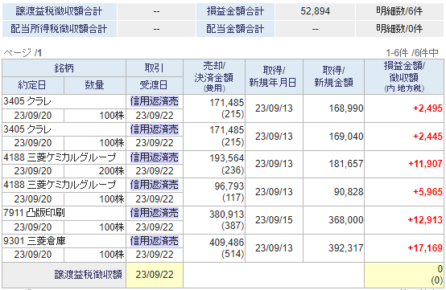The image size is (446, 290).
Task: Click the yellow tax collected 0 cell
Action: pos(404,275)
